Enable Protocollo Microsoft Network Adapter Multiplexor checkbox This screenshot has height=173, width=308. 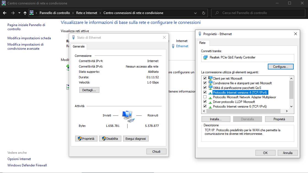coord(205,97)
